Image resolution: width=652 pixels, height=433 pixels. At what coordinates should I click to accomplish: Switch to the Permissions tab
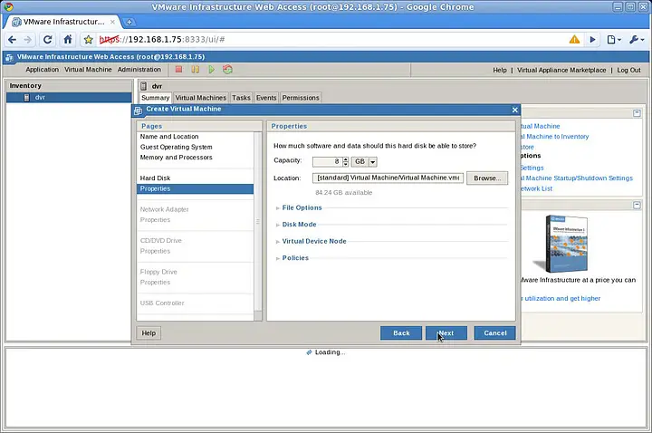(x=301, y=98)
